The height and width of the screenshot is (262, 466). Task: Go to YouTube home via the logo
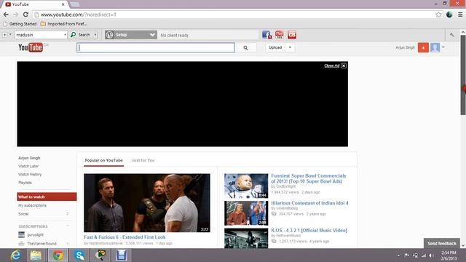tap(31, 47)
